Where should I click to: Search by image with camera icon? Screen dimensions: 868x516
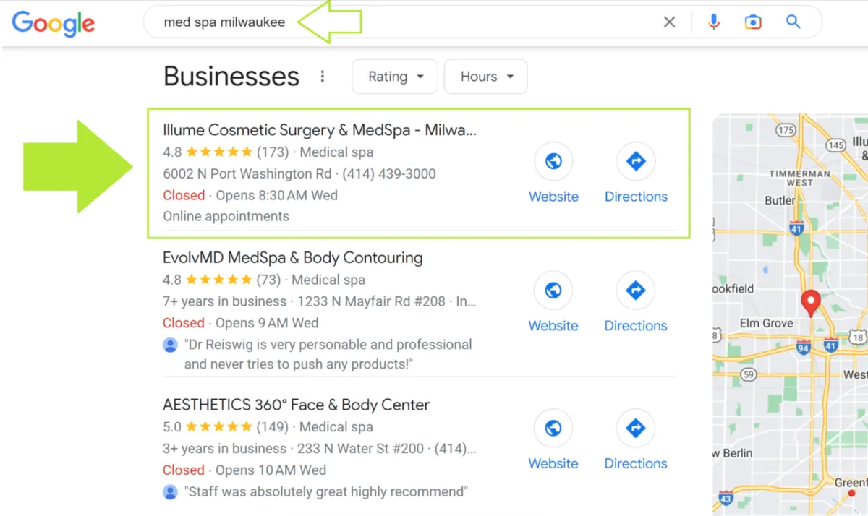tap(753, 22)
